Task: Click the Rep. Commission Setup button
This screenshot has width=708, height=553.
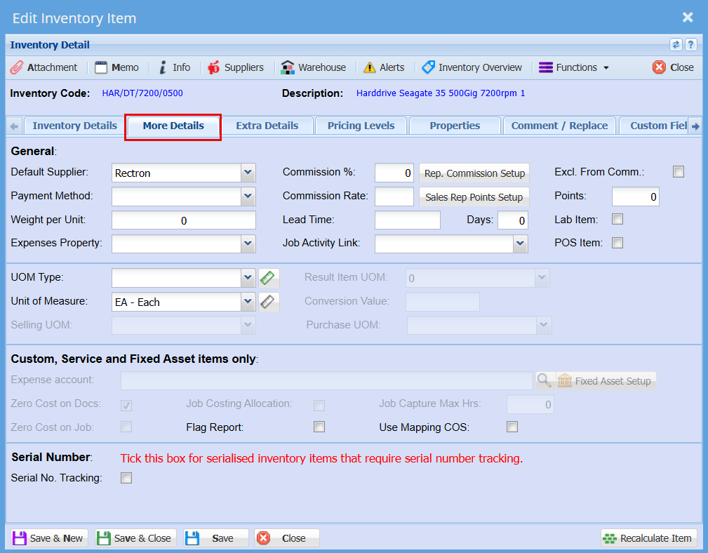Action: [474, 173]
